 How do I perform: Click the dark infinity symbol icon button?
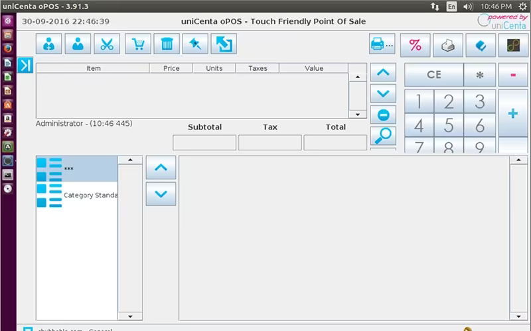pyautogui.click(x=513, y=45)
